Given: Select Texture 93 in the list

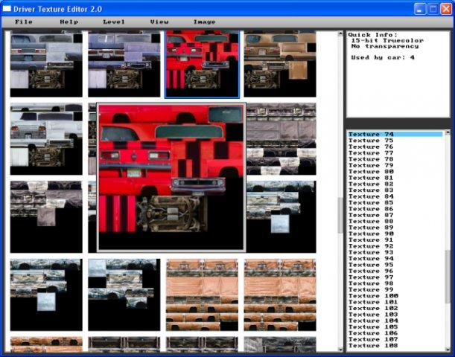Looking at the screenshot, I should 395,252.
